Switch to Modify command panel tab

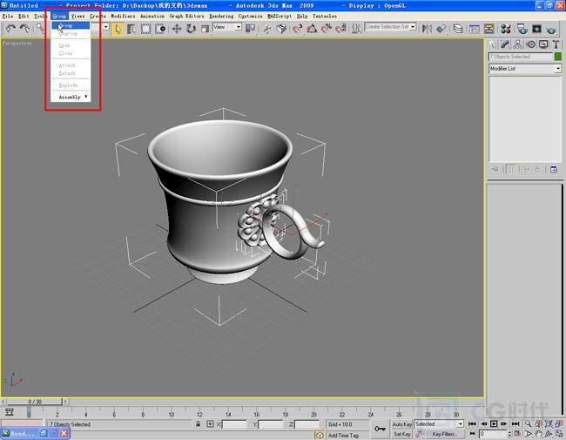505,44
